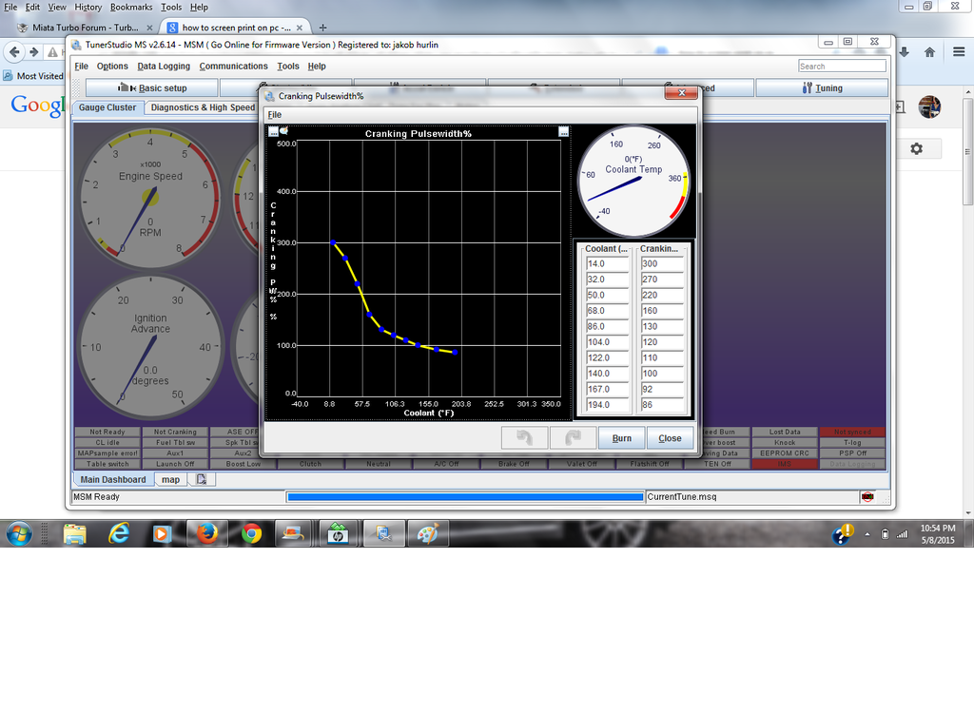Open graph options button at top-left of chart
The width and height of the screenshot is (974, 713).
pyautogui.click(x=274, y=131)
